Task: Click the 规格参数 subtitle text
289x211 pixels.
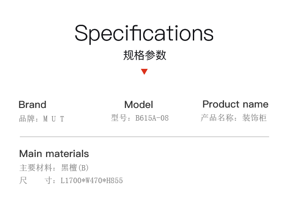Action: tap(144, 55)
